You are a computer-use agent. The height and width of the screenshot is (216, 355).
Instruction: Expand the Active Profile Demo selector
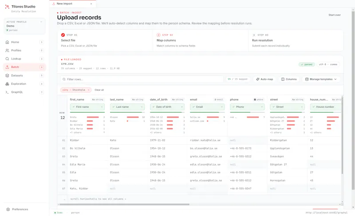(x=25, y=26)
